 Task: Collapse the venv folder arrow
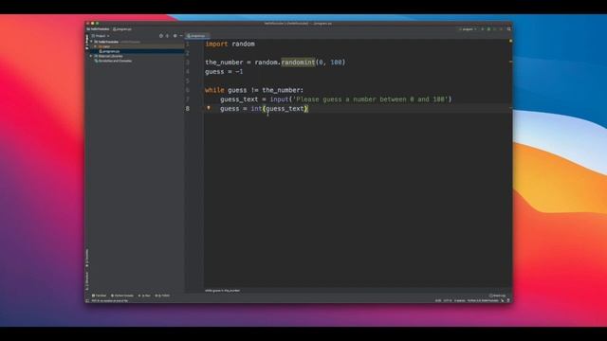[95, 46]
